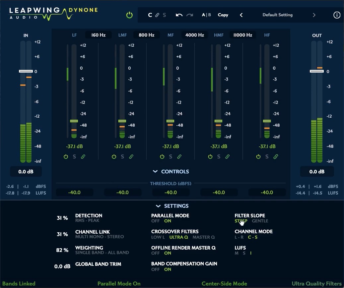
Task: Click the Detection 31 % value
Action: click(x=62, y=218)
